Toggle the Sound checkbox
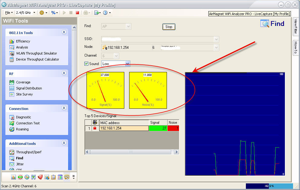 pyautogui.click(x=86, y=64)
